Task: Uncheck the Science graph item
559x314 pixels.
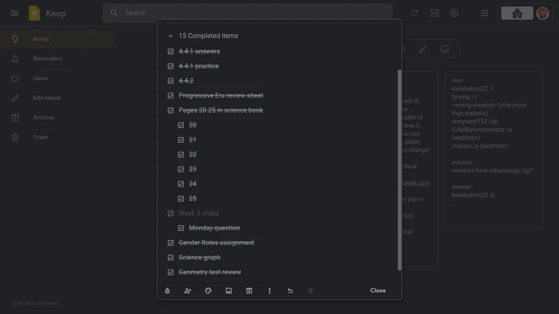Action: click(x=171, y=258)
